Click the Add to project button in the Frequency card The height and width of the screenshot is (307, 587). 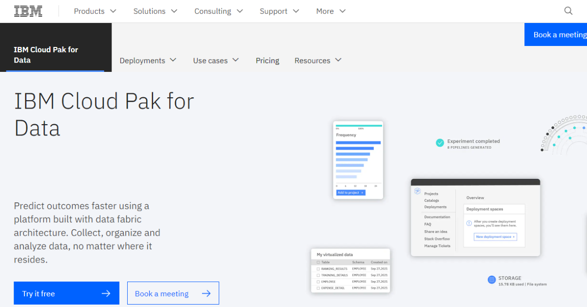click(x=350, y=193)
